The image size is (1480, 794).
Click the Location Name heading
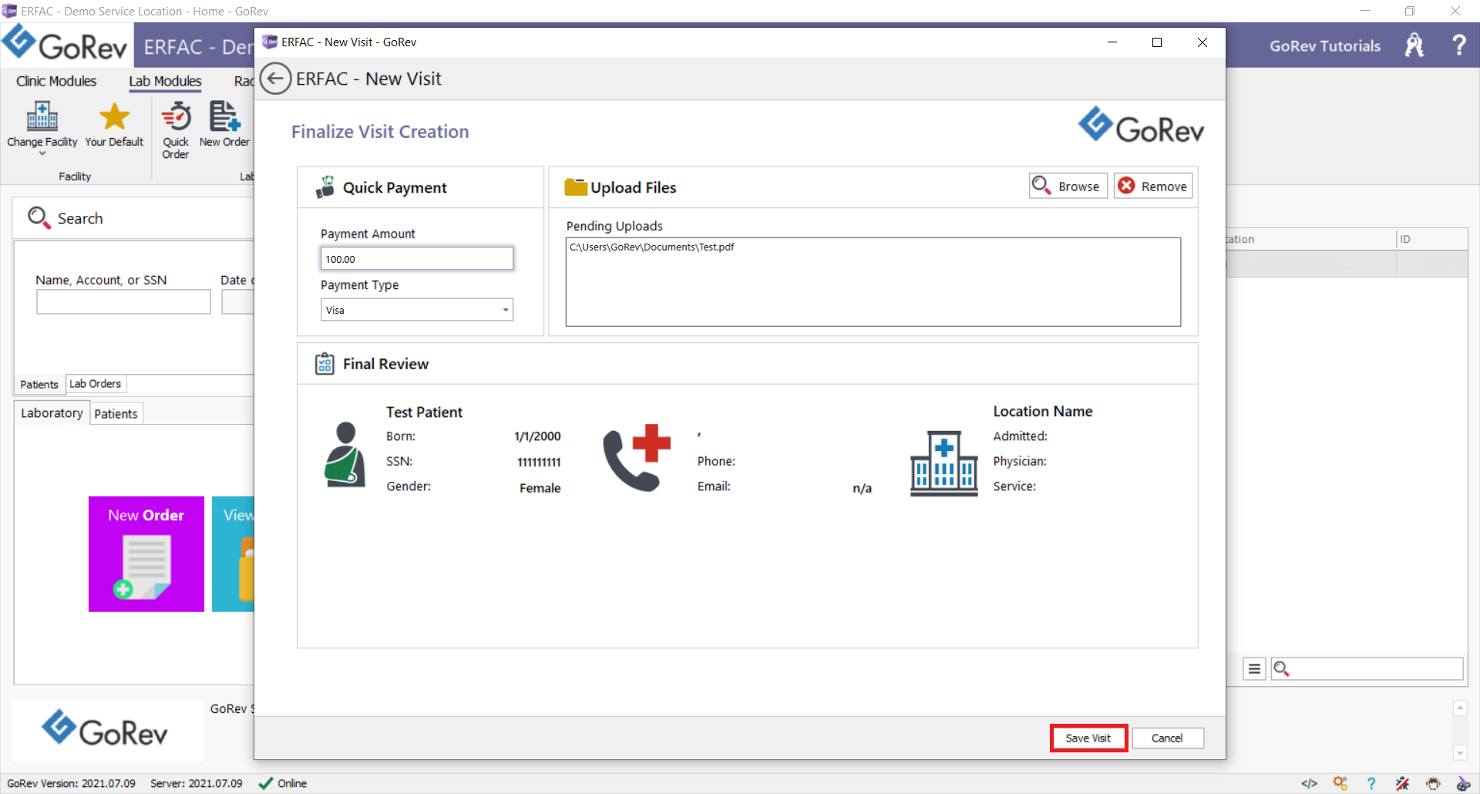(1042, 412)
